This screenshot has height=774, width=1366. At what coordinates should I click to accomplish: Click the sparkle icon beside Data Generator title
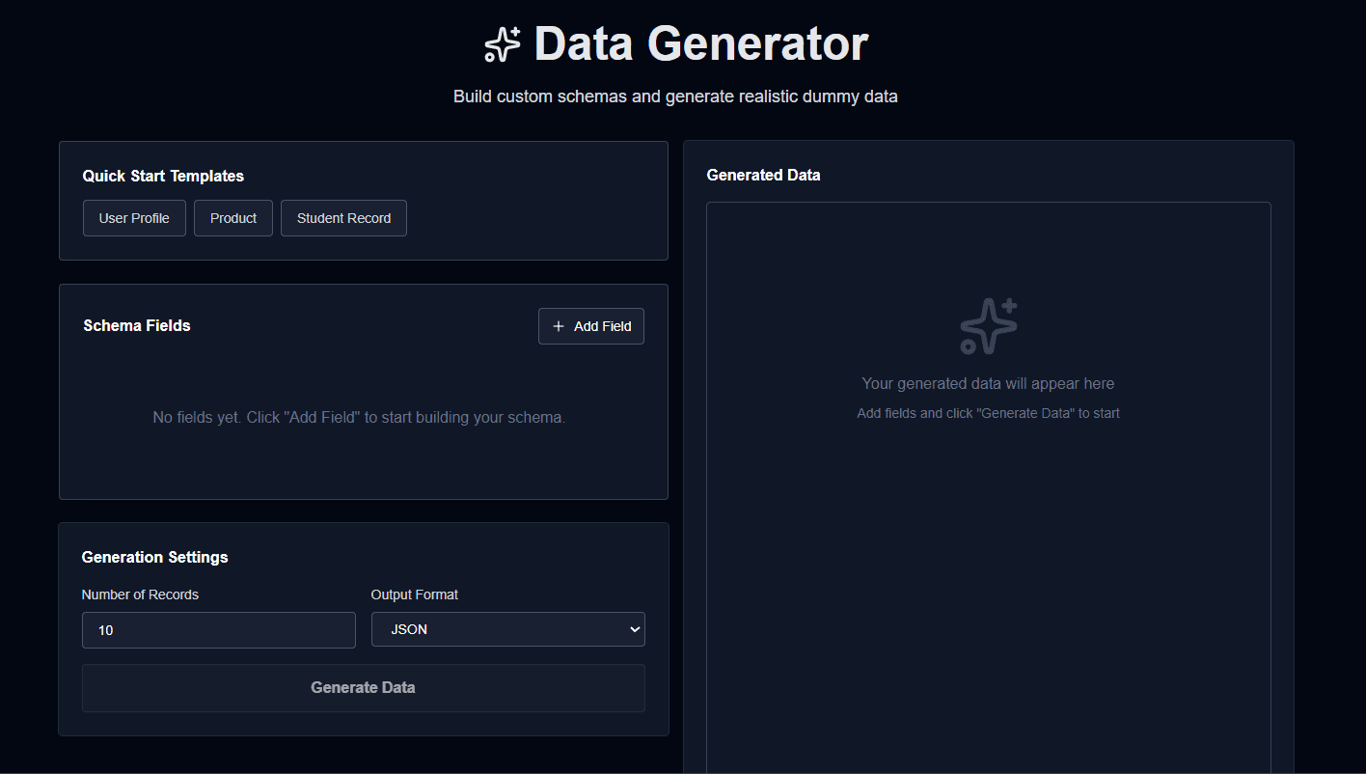point(502,44)
